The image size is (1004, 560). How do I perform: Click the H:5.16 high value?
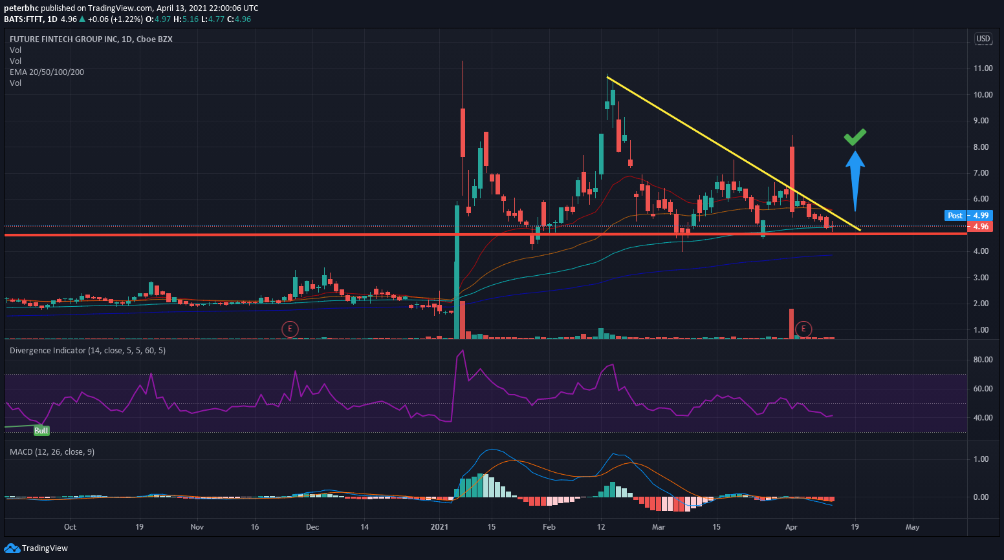(186, 19)
